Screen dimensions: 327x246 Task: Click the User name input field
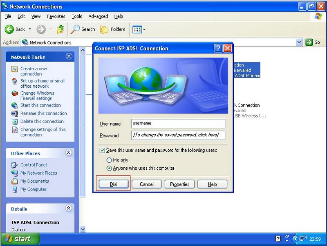click(178, 123)
